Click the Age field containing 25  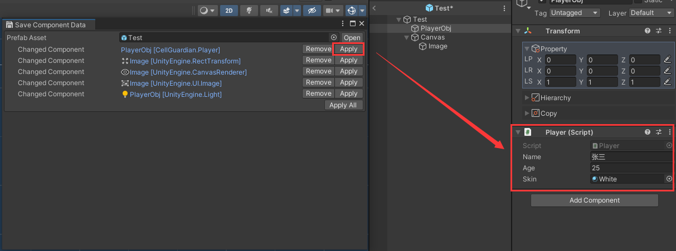pos(631,168)
